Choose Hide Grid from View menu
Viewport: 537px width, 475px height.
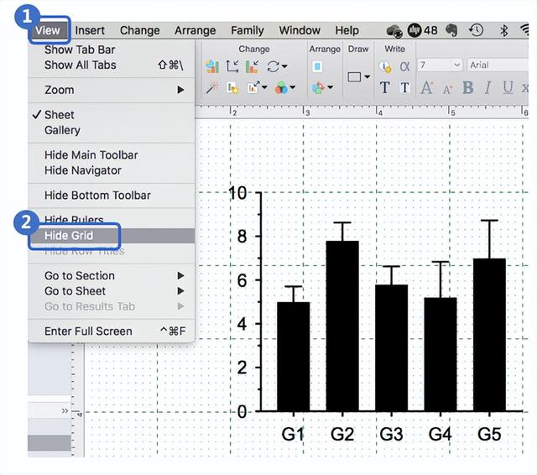[x=69, y=236]
